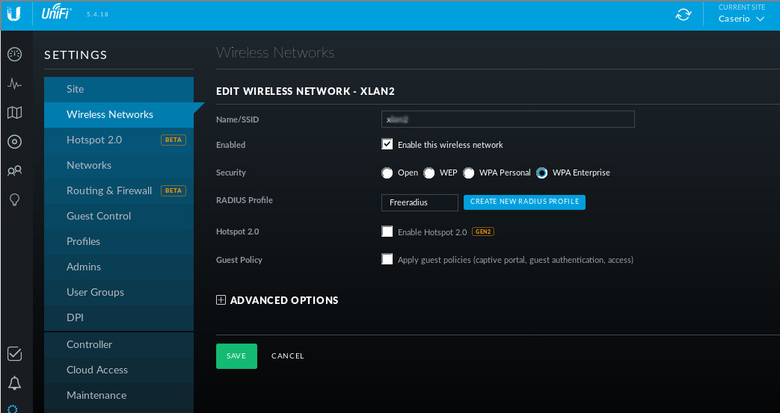Click Create New RADIUS Profile button
Image resolution: width=780 pixels, height=413 pixels.
click(524, 202)
